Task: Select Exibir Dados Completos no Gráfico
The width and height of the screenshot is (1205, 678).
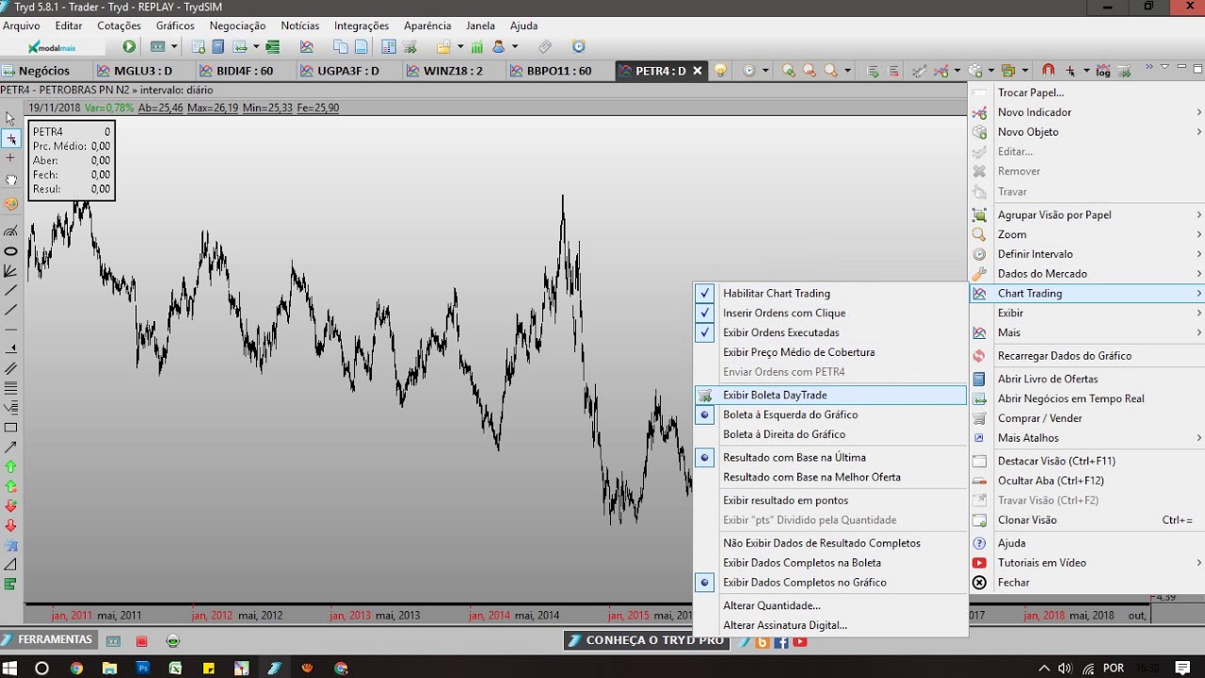Action: 829,583
